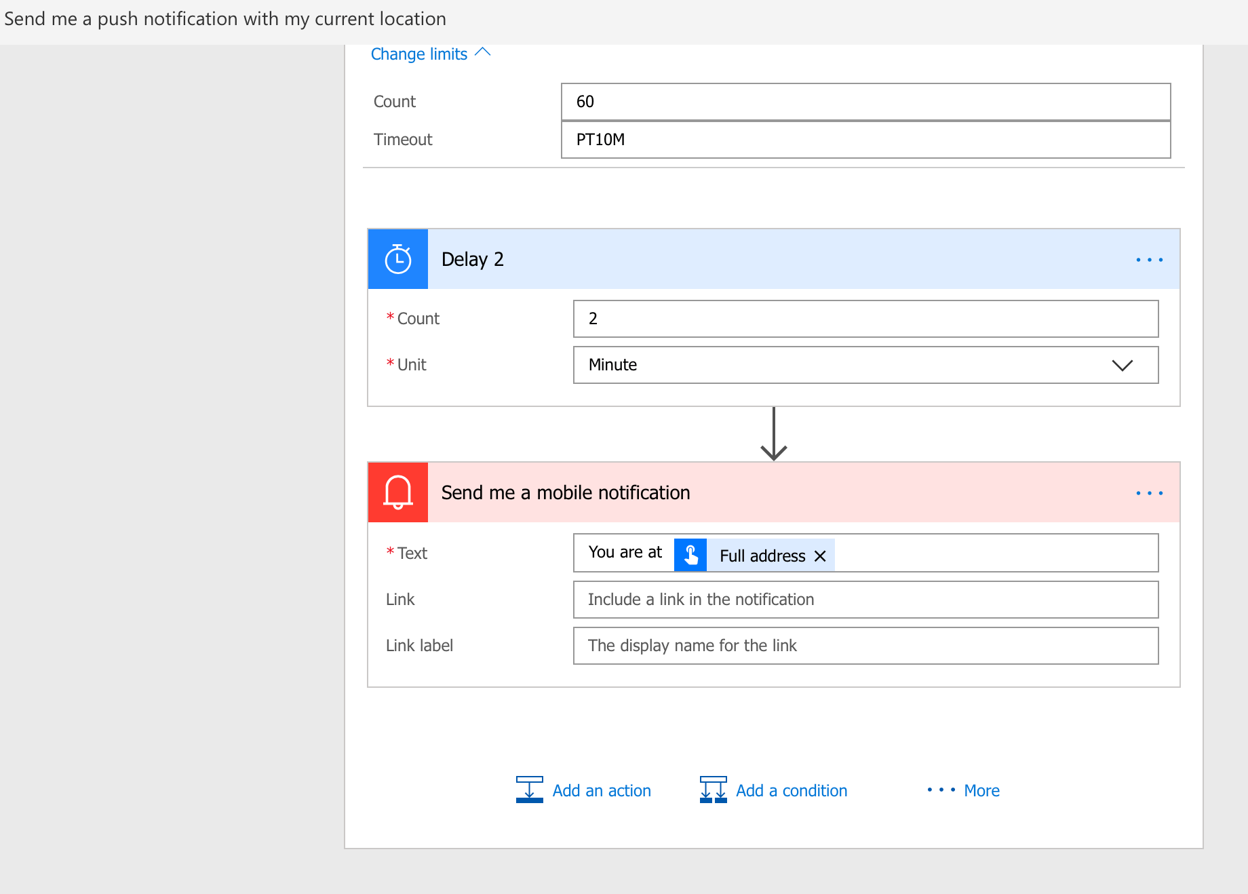Click the red notification bell icon
This screenshot has width=1248, height=894.
[x=398, y=492]
